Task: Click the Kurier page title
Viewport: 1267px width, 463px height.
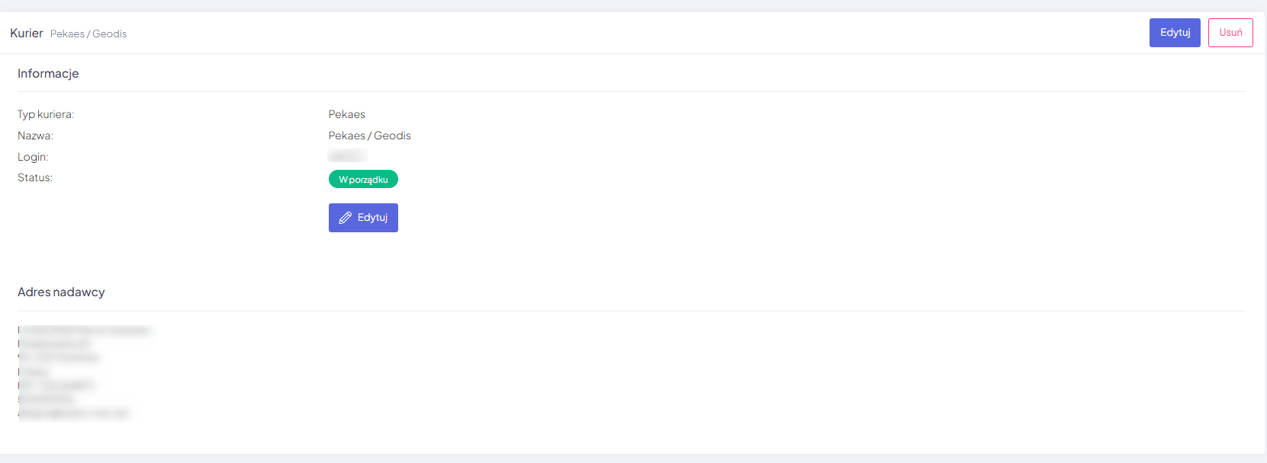Action: click(27, 34)
